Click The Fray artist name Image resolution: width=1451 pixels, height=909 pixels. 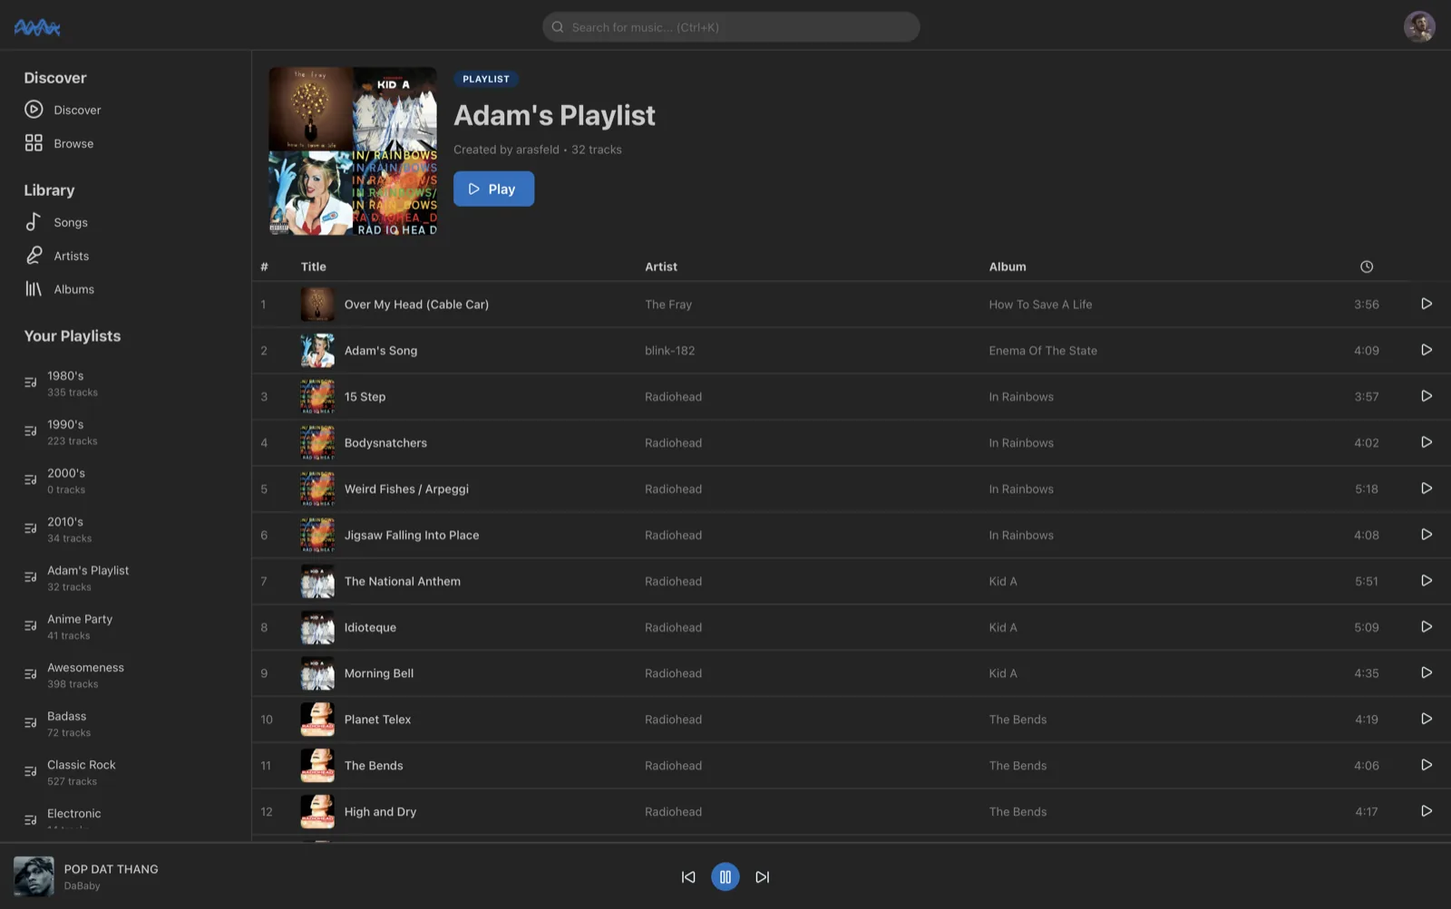tap(668, 305)
